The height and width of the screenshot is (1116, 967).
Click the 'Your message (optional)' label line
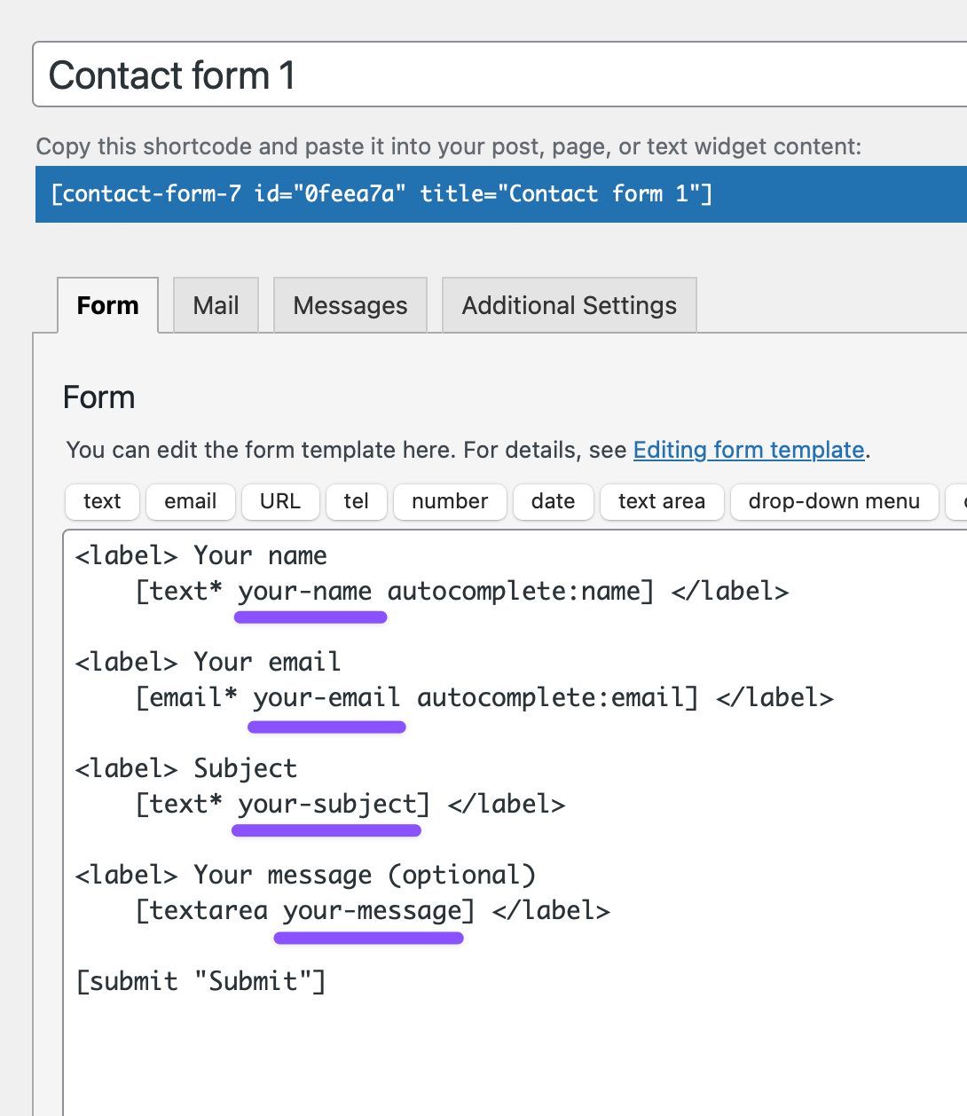[306, 875]
